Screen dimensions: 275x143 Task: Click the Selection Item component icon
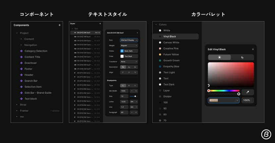[22, 87]
